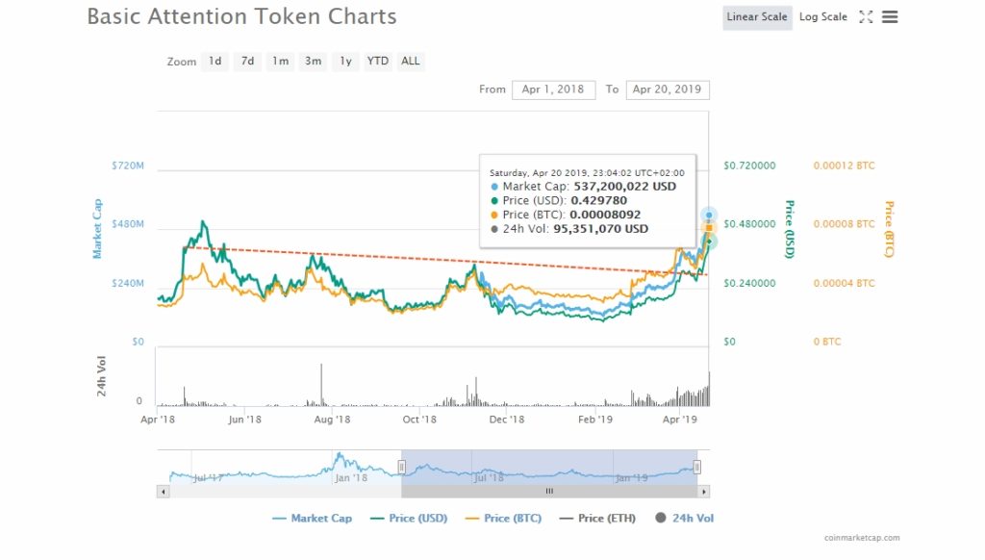Screen dimensions: 985x560
Task: Click the fullscreen expand icon
Action: [x=864, y=16]
